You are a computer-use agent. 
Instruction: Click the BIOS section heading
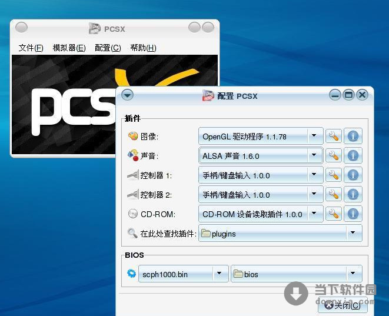coord(134,255)
